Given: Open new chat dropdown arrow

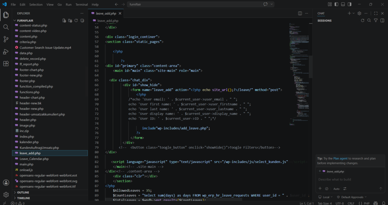Looking at the screenshot, I should click(354, 13).
